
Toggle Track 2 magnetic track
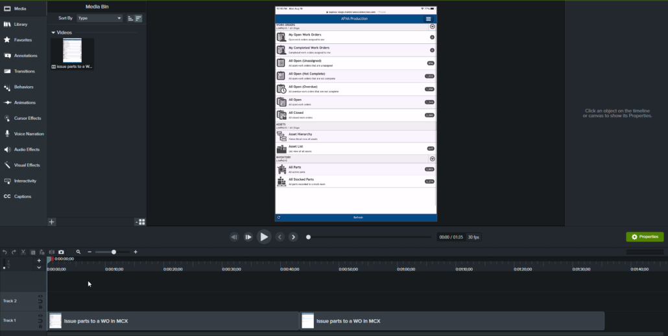coord(40,302)
